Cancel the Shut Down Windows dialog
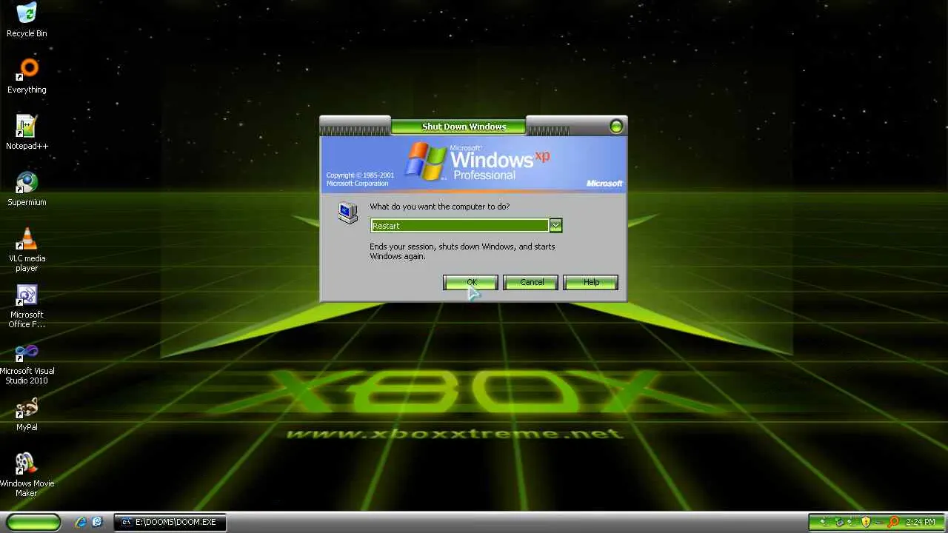This screenshot has height=533, width=948. [531, 282]
